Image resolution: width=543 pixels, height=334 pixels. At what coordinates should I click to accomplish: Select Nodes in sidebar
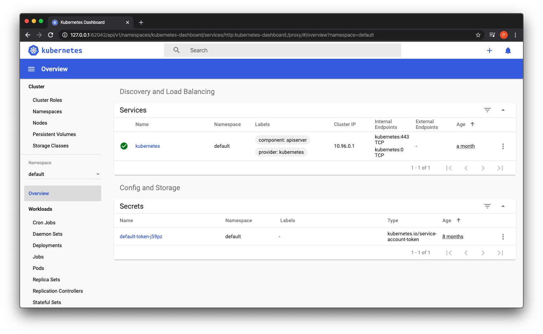click(40, 123)
